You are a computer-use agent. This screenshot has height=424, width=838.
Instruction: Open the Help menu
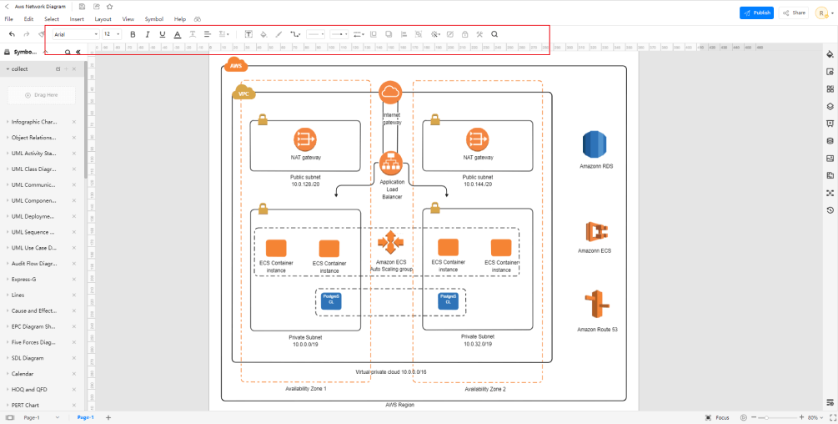(x=180, y=19)
